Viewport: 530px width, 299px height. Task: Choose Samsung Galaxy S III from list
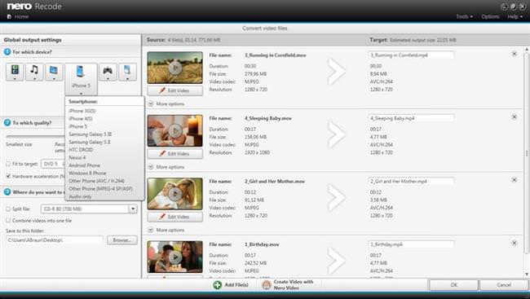tap(90, 134)
